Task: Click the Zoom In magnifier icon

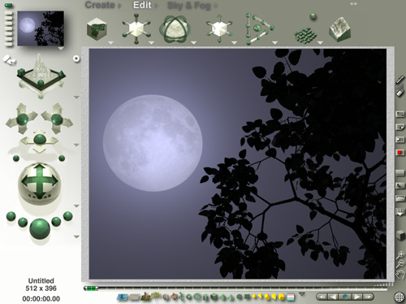Action: coord(400,254)
